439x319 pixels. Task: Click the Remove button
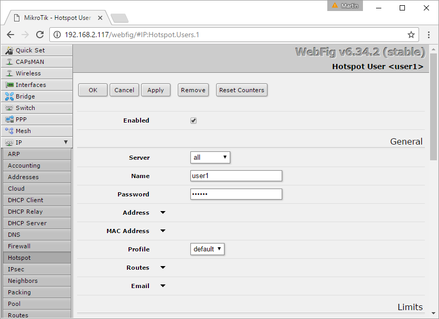click(x=193, y=90)
